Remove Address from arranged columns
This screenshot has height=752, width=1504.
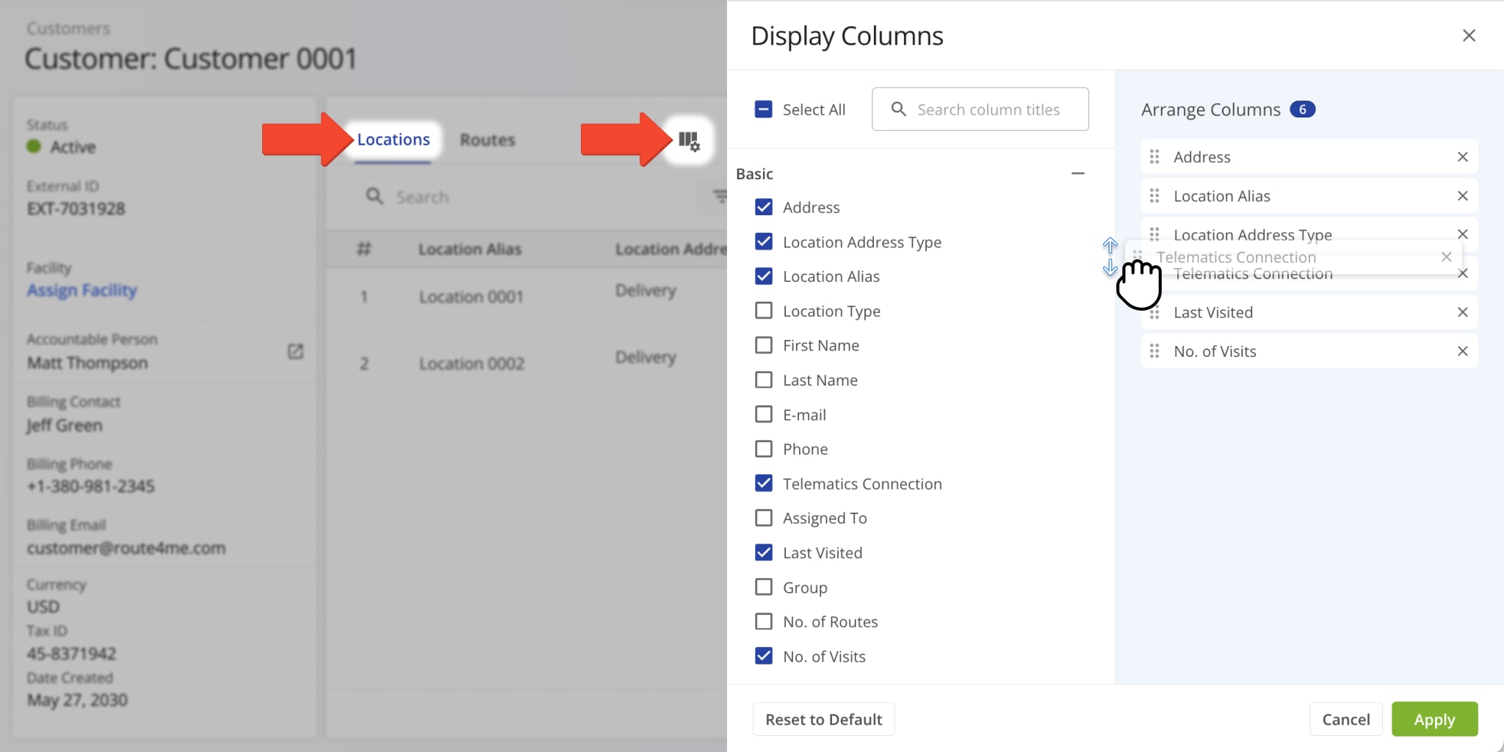click(1462, 157)
